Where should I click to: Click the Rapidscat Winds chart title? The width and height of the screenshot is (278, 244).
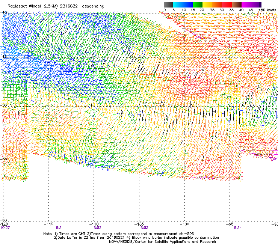click(56, 6)
